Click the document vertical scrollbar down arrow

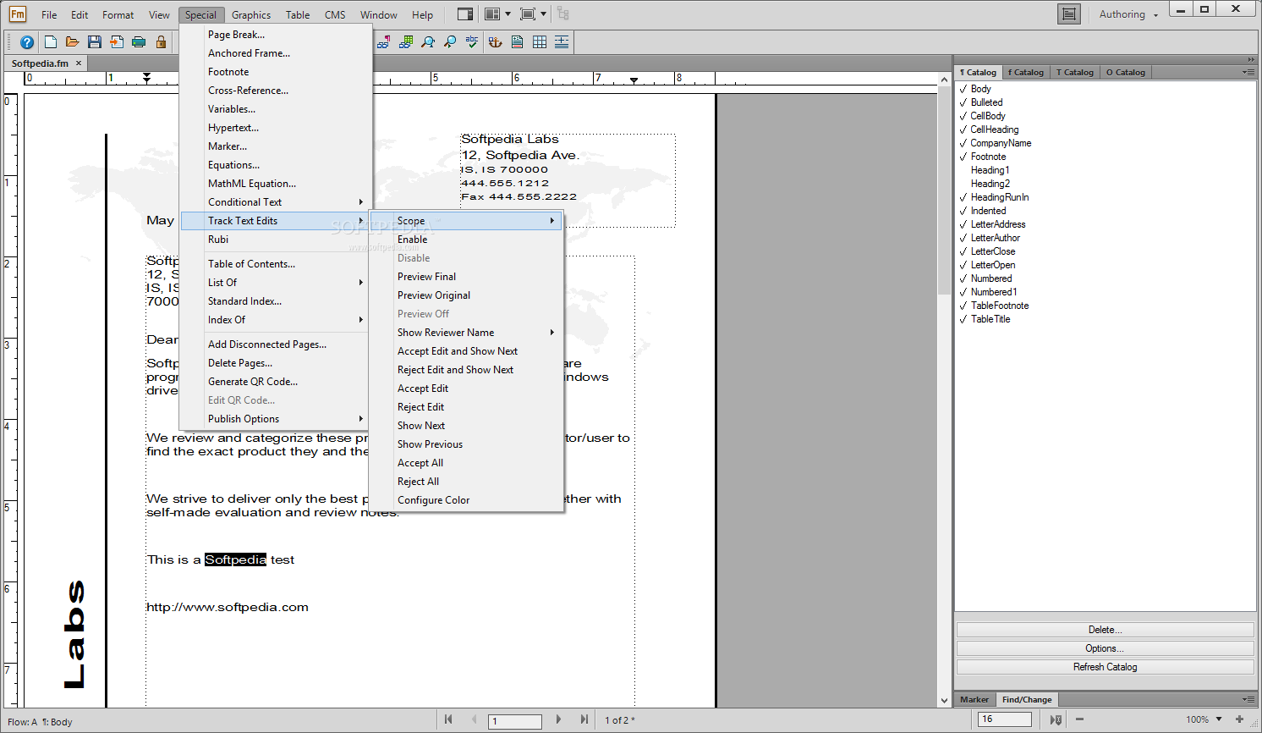(x=944, y=701)
